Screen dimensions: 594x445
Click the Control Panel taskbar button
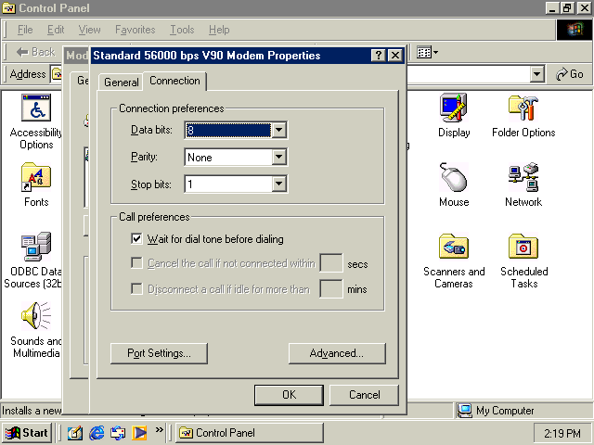point(250,433)
